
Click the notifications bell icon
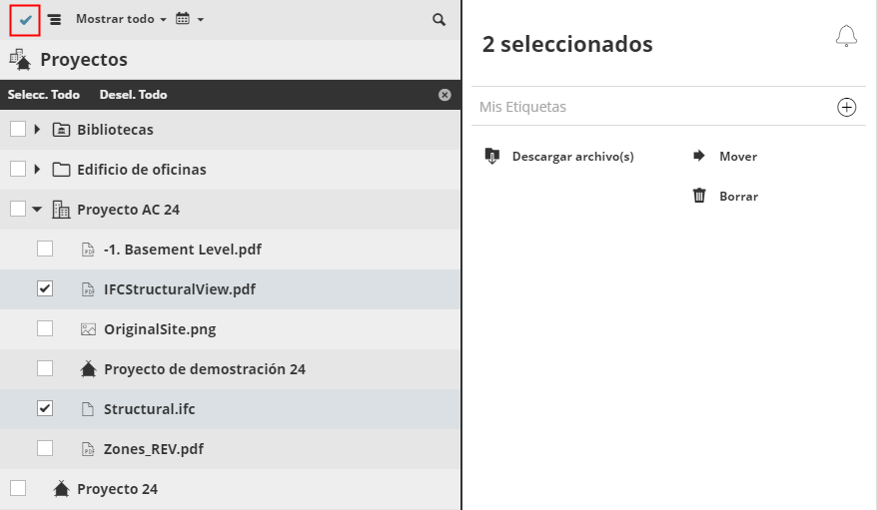click(x=846, y=37)
